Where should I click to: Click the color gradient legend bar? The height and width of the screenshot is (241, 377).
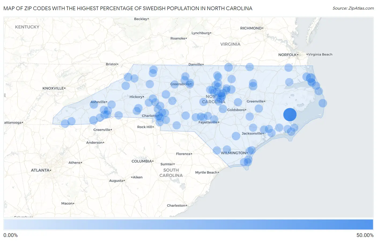(188, 225)
